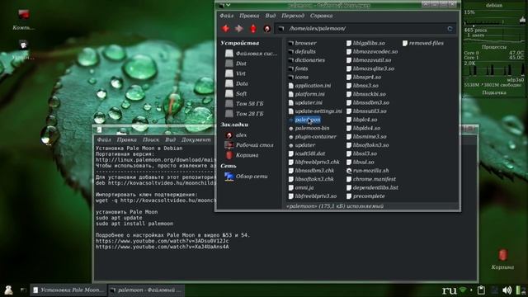The width and height of the screenshot is (528, 297).
Task: Select the libmozsqlite3.so file
Action: tap(370, 68)
